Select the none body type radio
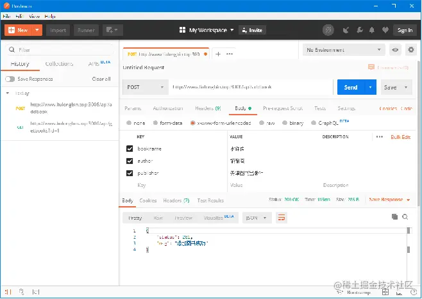Viewport: 422px width, 299px height. coord(129,123)
